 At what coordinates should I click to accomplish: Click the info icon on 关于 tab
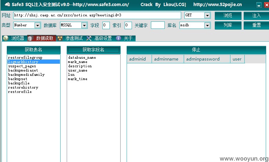118,38
